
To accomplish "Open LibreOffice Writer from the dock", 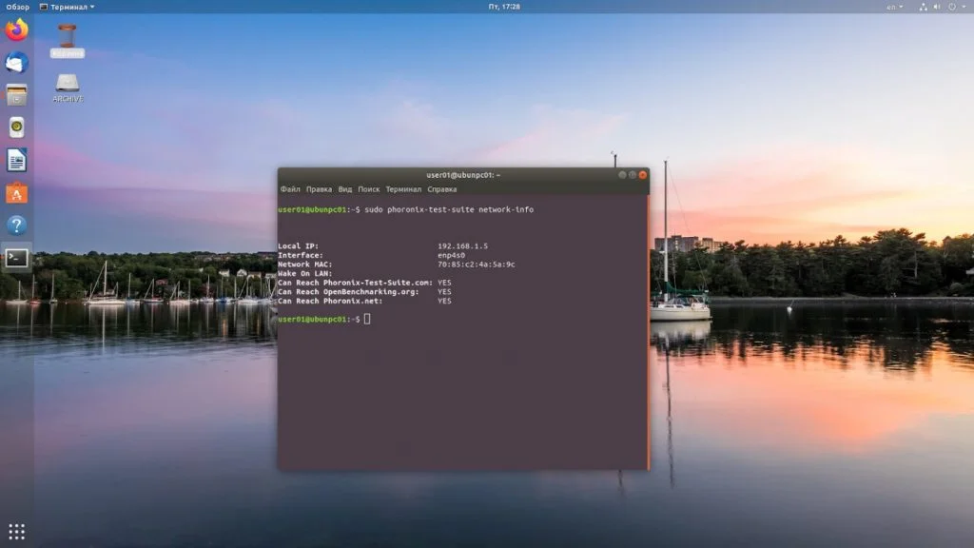I will [16, 160].
